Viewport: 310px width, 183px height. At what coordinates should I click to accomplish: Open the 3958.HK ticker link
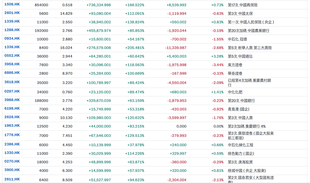tap(12, 64)
